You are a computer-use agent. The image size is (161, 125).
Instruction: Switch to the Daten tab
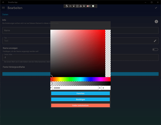5,14
